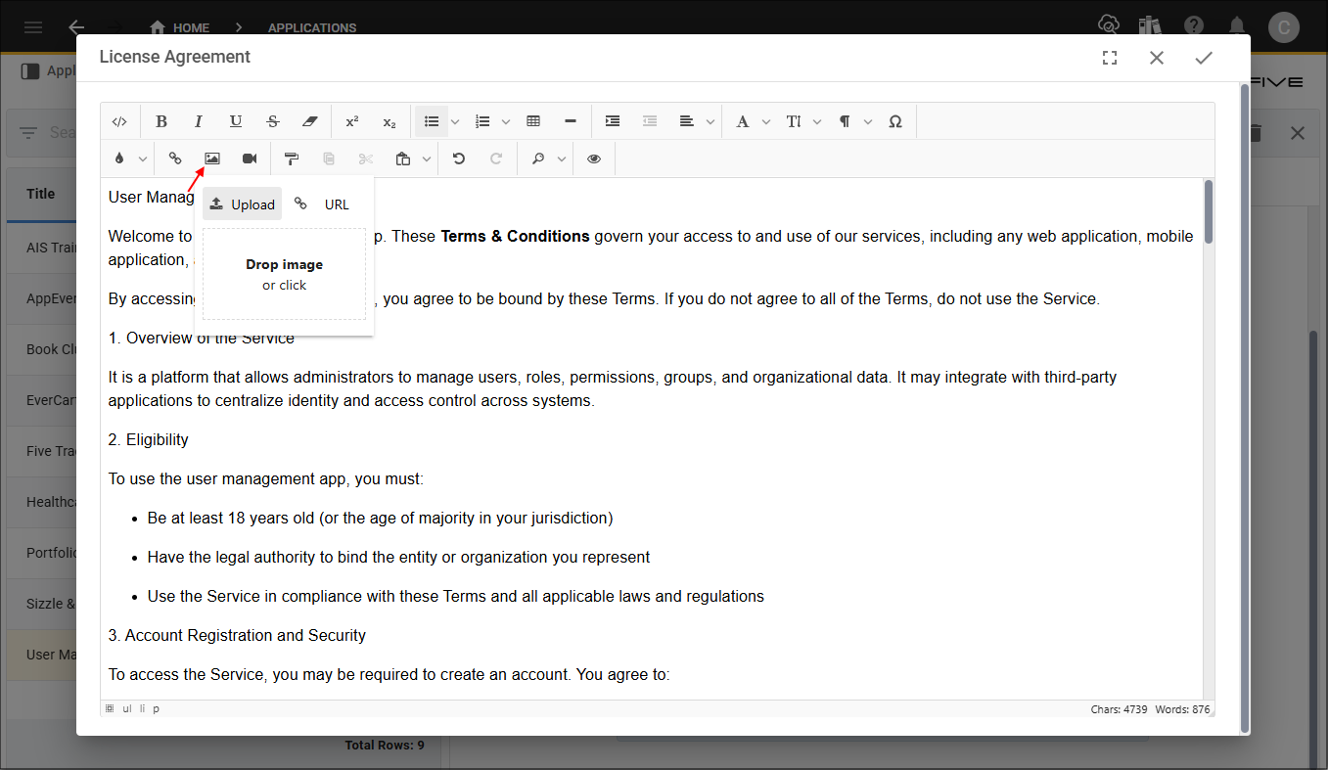Insert a table

[533, 121]
